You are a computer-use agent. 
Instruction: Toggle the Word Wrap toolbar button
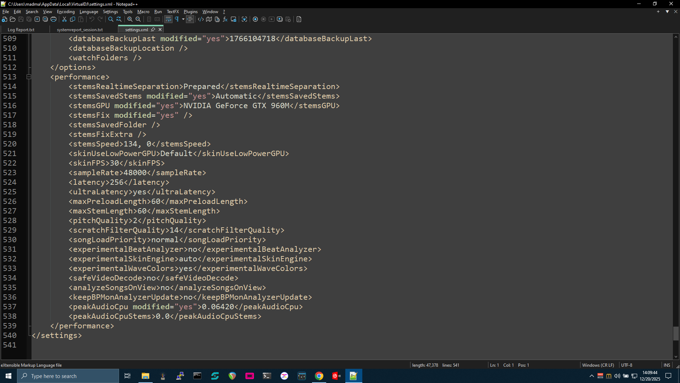pos(168,19)
